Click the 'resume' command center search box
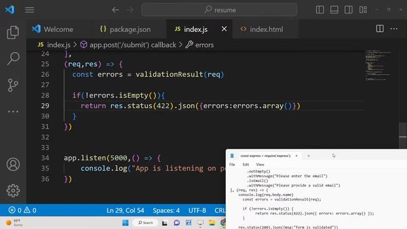Image resolution: width=407 pixels, height=229 pixels. (x=219, y=10)
